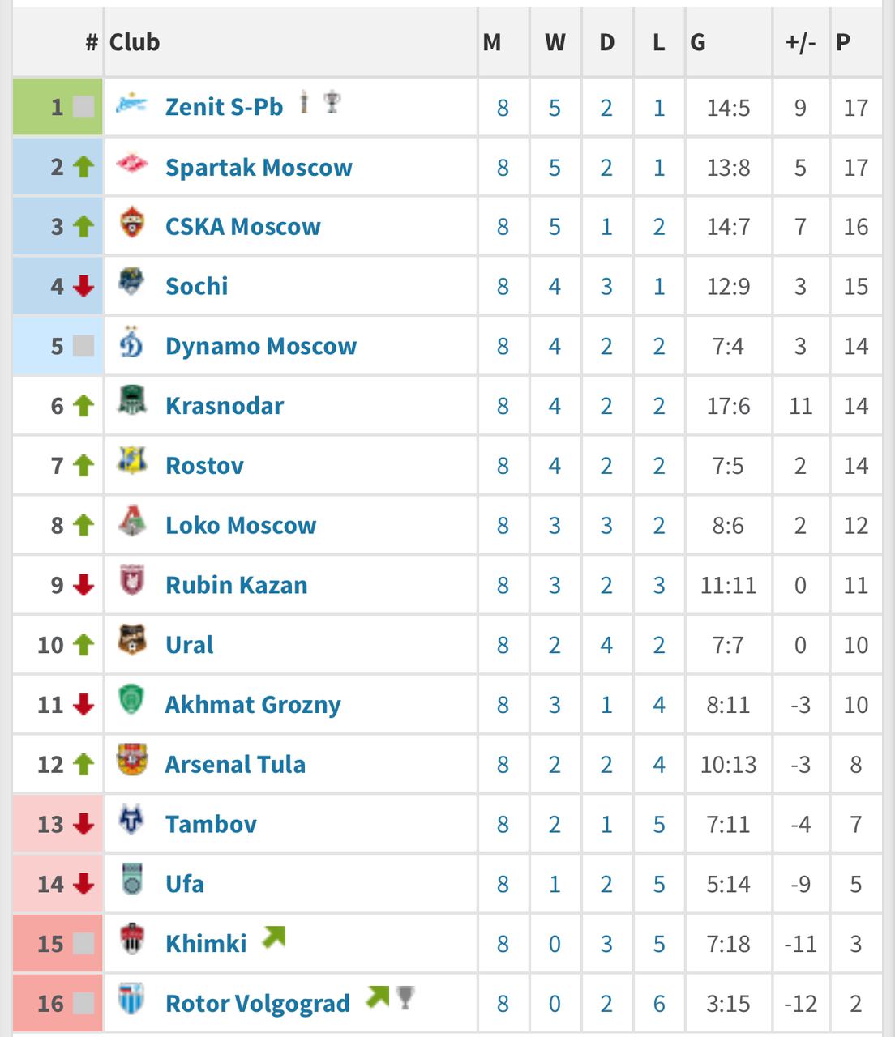
Task: Click the trophy icon beside Zenit S-Pb
Action: (332, 103)
